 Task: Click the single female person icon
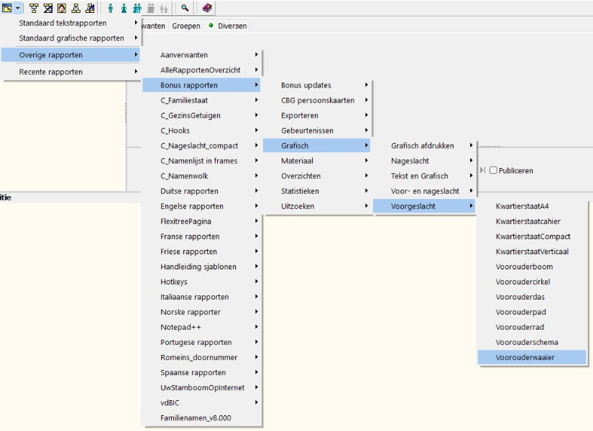pyautogui.click(x=124, y=7)
